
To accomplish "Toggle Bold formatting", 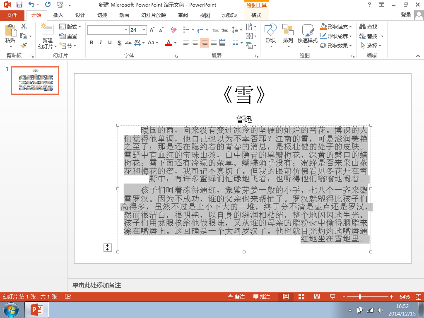I will [x=92, y=43].
